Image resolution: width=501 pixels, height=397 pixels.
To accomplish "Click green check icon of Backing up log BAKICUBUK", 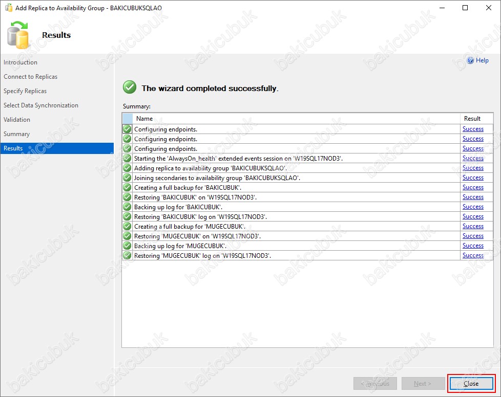I will point(127,207).
